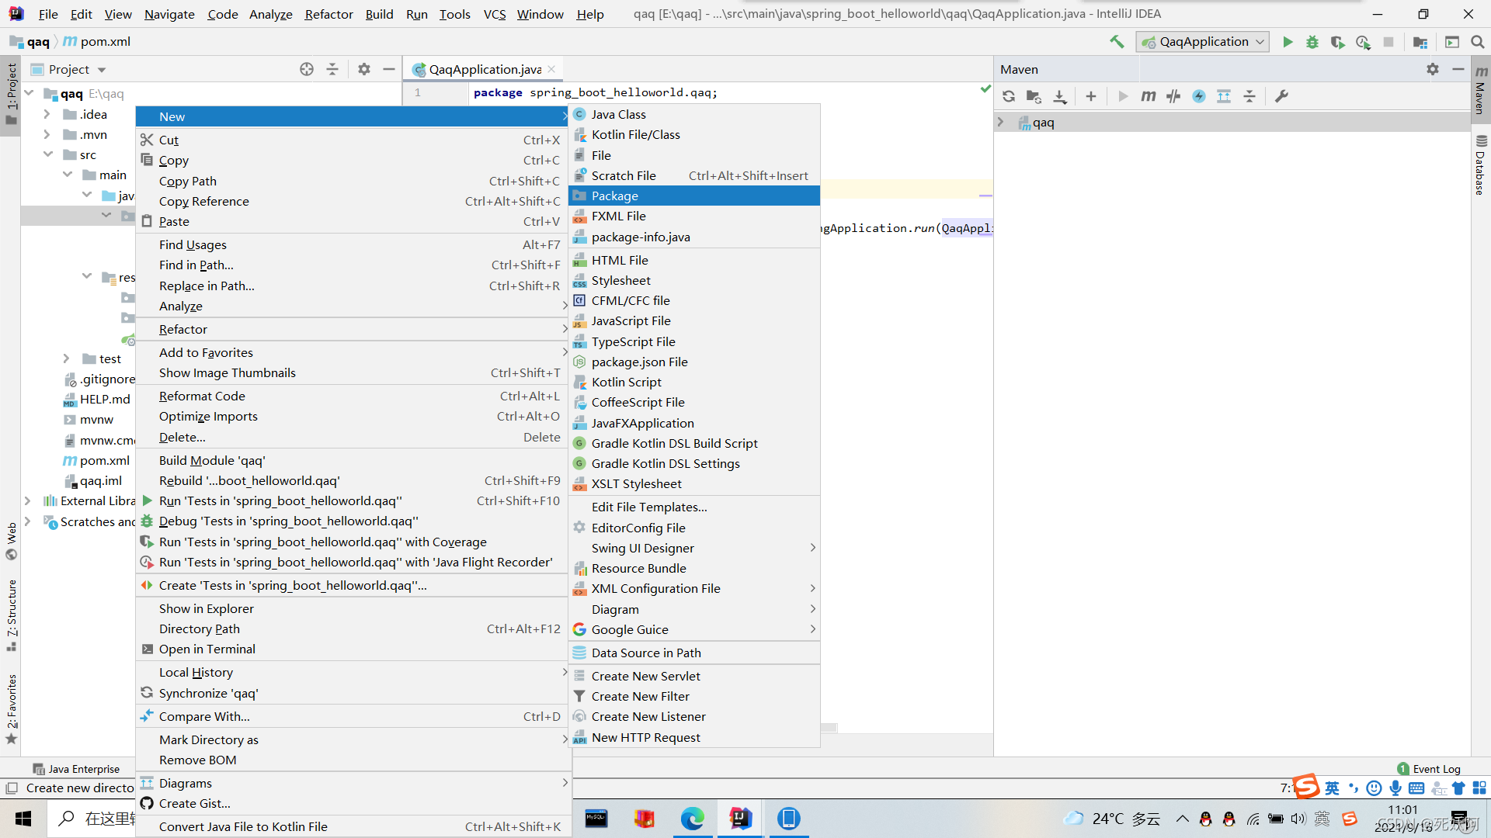Reload all Maven projects
Screen dimensions: 1491x838
pos(1009,96)
